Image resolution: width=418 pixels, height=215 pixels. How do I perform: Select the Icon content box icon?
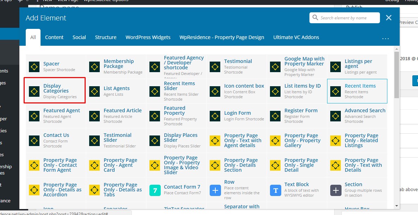[x=215, y=91]
